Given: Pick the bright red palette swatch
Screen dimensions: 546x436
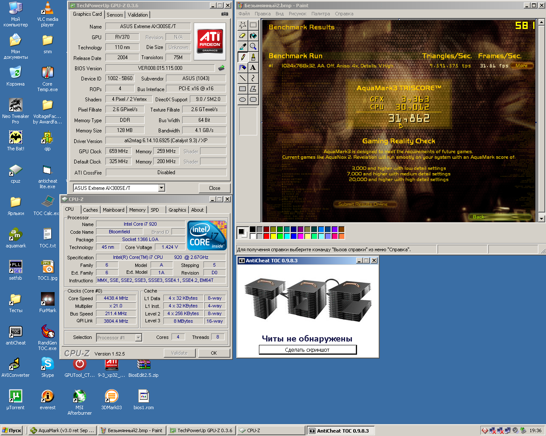Looking at the screenshot, I should (x=266, y=236).
